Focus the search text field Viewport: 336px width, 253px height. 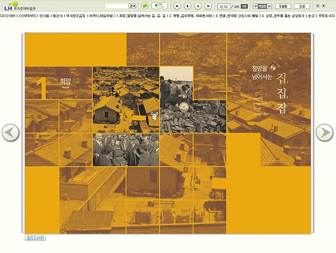click(116, 6)
